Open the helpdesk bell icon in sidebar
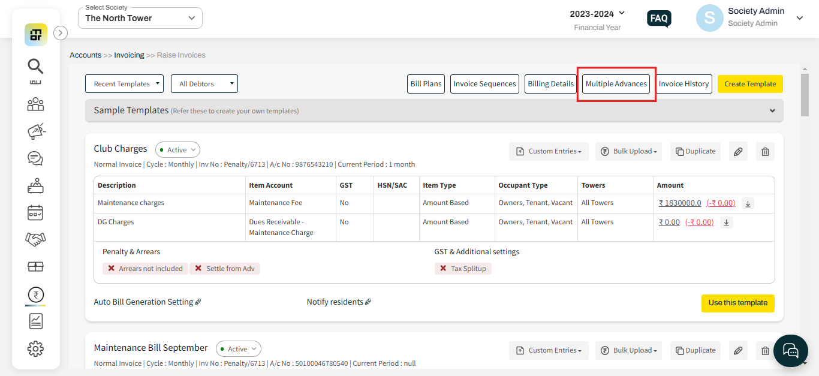 point(35,186)
